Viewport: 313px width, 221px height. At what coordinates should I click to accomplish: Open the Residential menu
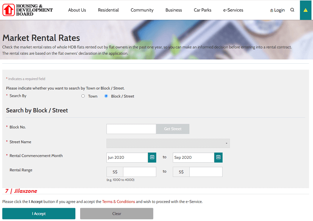point(108,10)
